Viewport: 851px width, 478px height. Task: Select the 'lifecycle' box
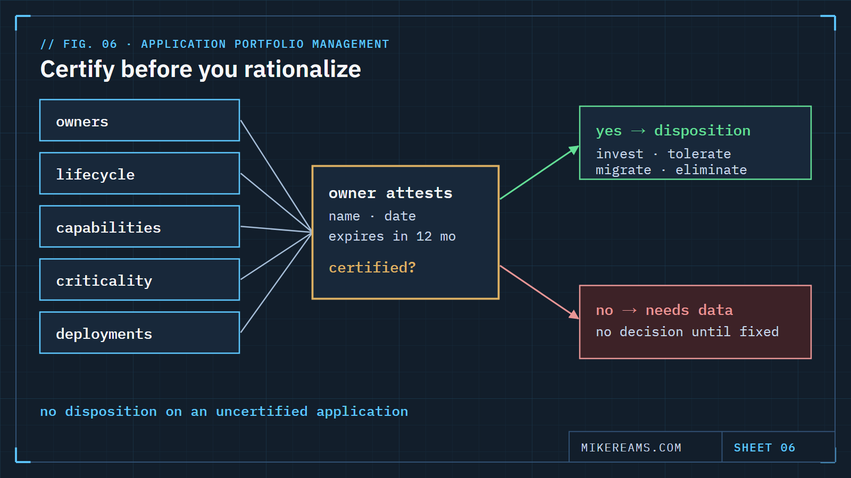click(x=139, y=173)
